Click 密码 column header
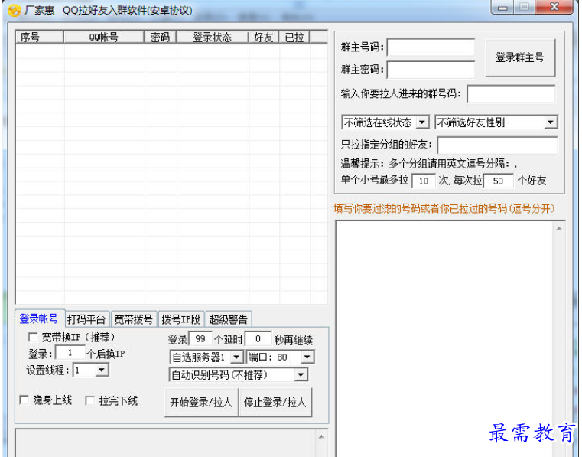This screenshot has height=457, width=582. click(161, 37)
